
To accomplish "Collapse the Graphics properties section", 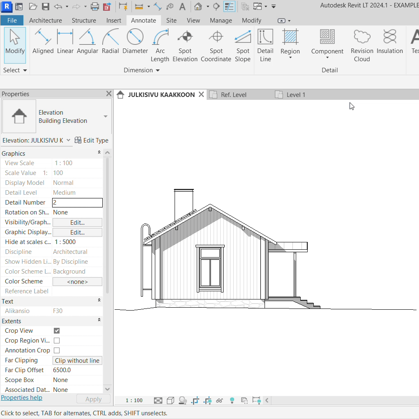I will pyautogui.click(x=99, y=153).
